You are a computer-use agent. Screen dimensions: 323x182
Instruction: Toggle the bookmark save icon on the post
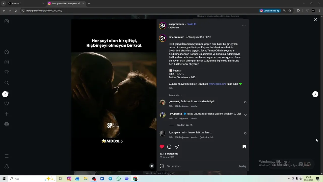pos(244,147)
